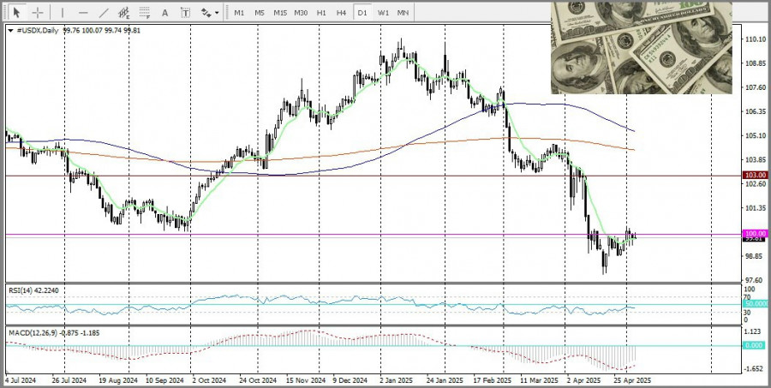Screen dimensions: 771x388
Task: Click the 25 Apr 2025 date label
Action: pyautogui.click(x=633, y=380)
